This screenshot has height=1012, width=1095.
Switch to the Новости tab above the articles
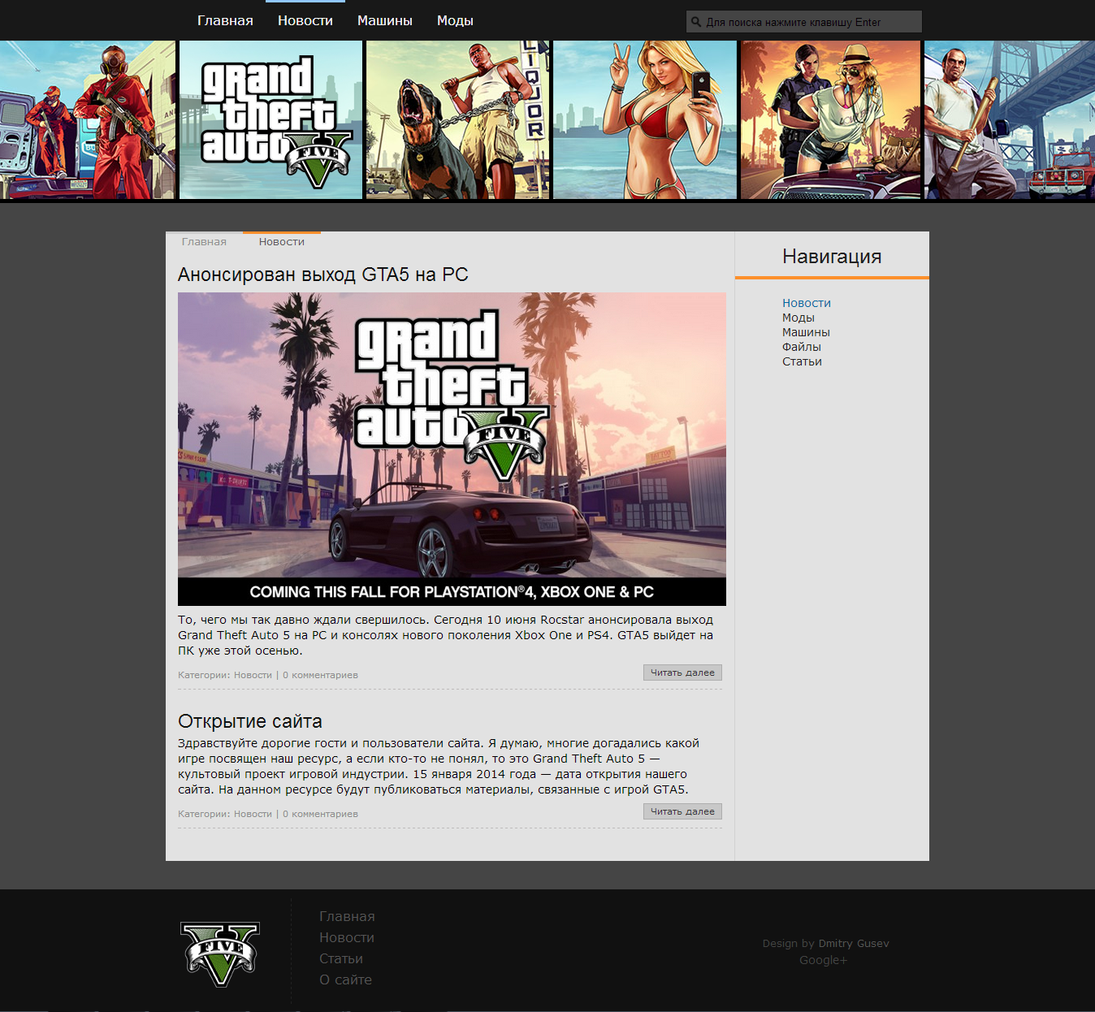coord(281,241)
